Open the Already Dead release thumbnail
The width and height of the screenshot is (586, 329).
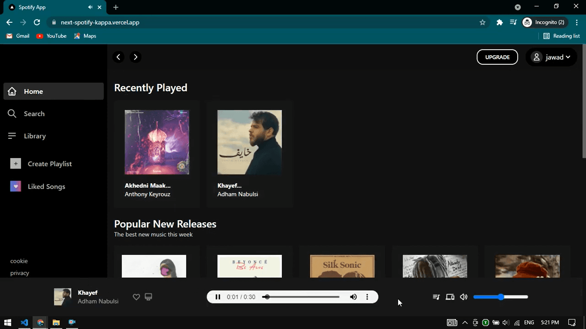tap(435, 266)
